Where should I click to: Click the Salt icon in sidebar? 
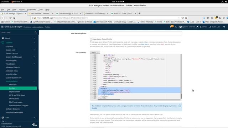(x=3, y=118)
